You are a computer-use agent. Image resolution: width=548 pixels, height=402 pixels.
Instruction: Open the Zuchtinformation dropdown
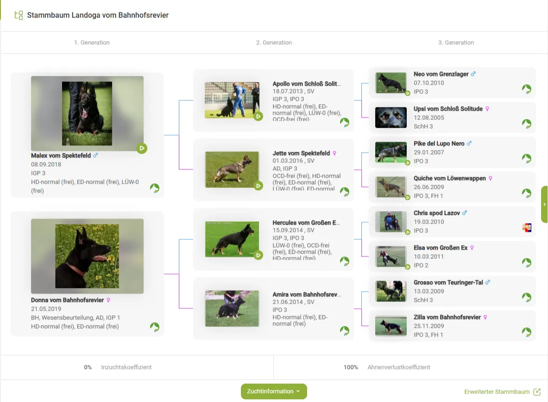click(274, 391)
